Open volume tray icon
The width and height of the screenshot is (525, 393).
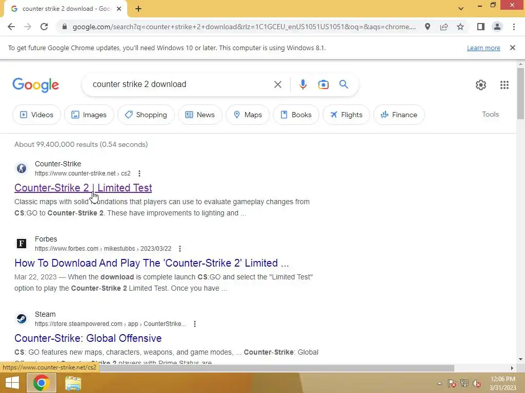click(477, 383)
